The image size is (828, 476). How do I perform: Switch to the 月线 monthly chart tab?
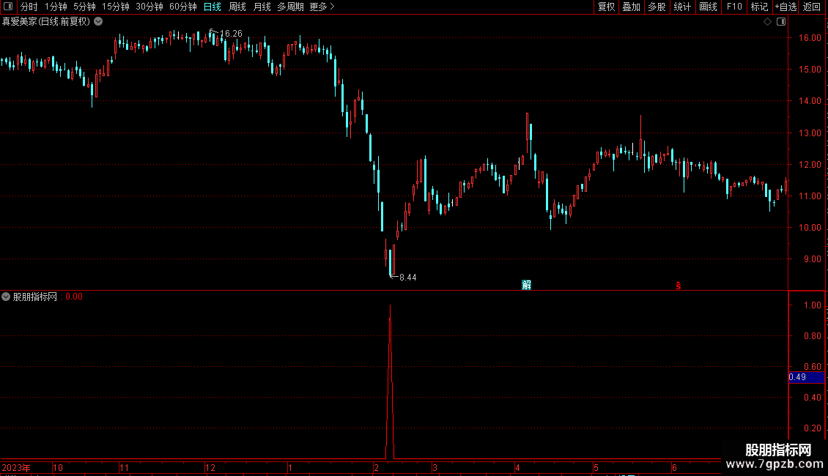(x=262, y=7)
